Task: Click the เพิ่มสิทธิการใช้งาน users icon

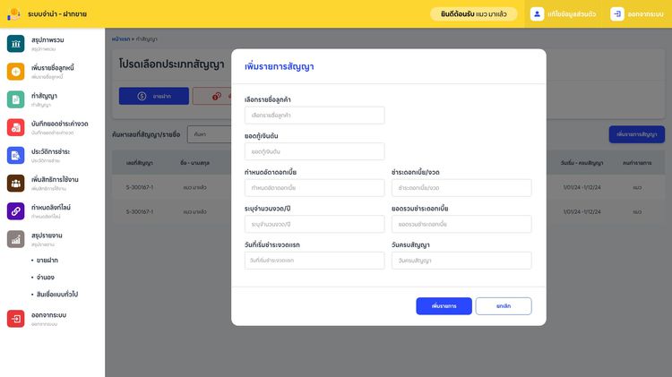Action: coord(15,183)
